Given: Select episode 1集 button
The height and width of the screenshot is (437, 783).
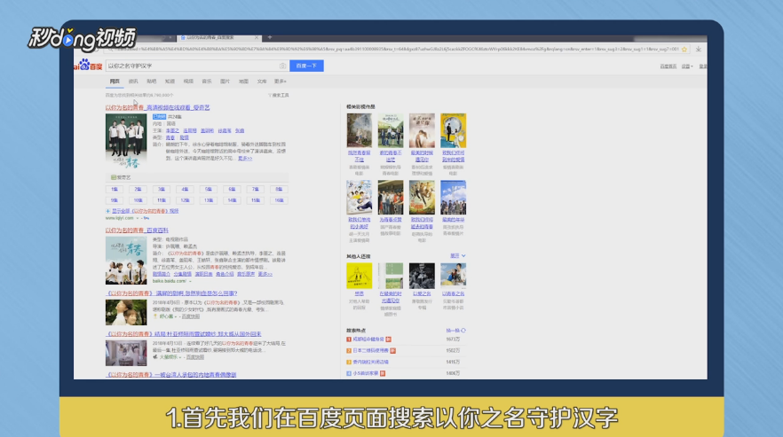Looking at the screenshot, I should pyautogui.click(x=115, y=189).
